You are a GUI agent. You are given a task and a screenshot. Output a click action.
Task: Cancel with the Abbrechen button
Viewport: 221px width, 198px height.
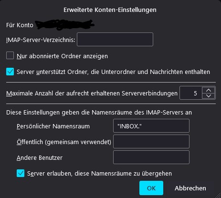click(x=190, y=188)
